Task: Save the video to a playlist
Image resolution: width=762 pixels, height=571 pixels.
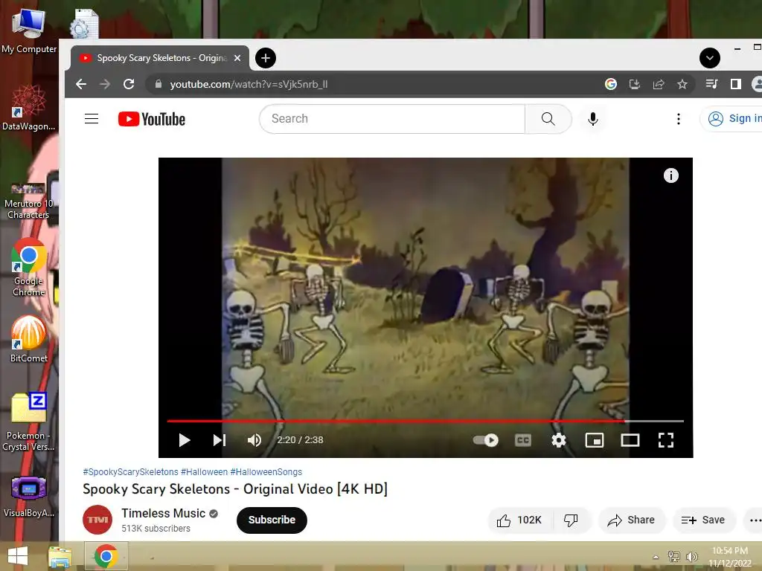Action: coord(703,520)
